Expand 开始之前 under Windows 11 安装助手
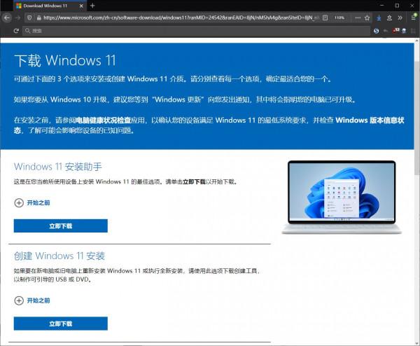The height and width of the screenshot is (346, 420). click(x=32, y=202)
